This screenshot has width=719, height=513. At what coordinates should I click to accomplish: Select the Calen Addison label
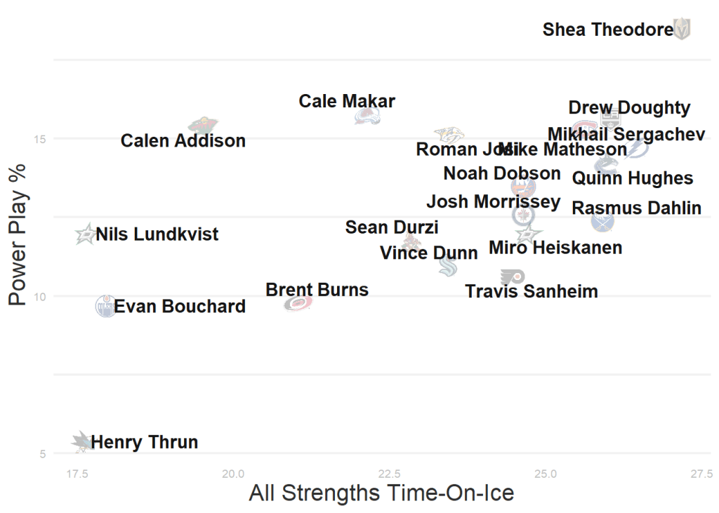point(183,141)
